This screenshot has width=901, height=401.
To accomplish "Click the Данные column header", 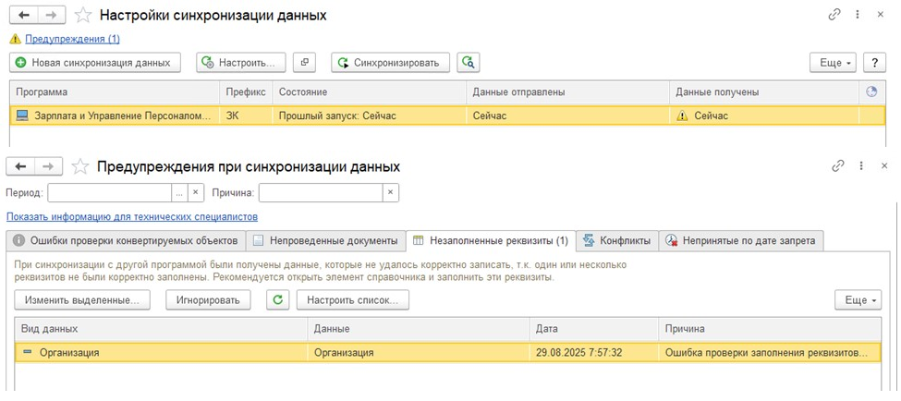I will coord(419,329).
